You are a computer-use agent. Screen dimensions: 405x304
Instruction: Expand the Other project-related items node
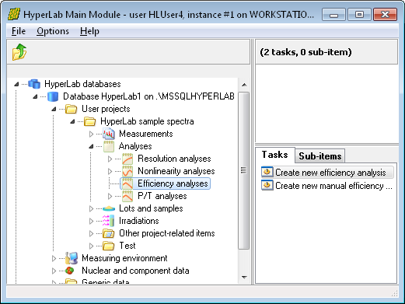click(x=91, y=233)
